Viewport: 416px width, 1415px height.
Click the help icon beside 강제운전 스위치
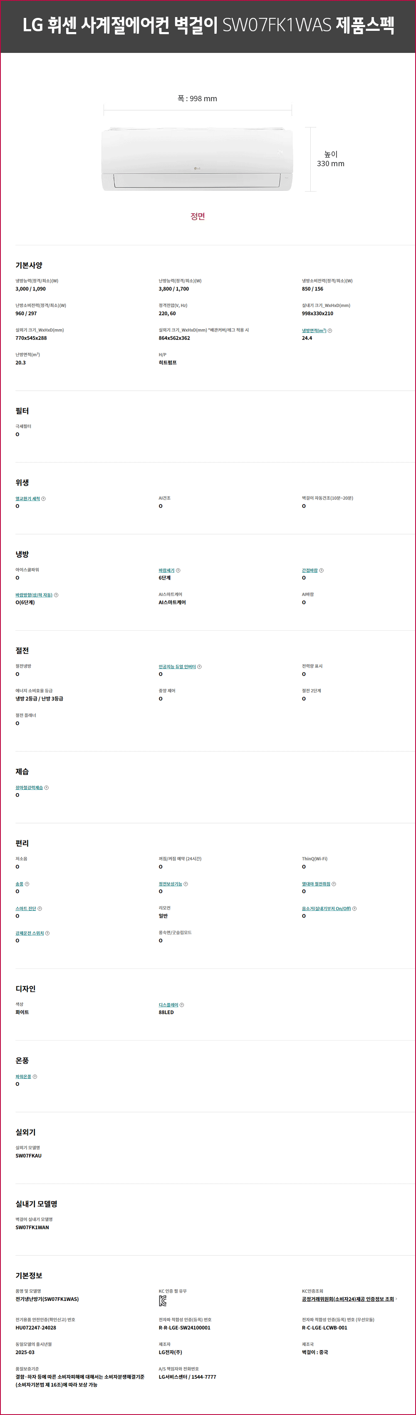(47, 933)
